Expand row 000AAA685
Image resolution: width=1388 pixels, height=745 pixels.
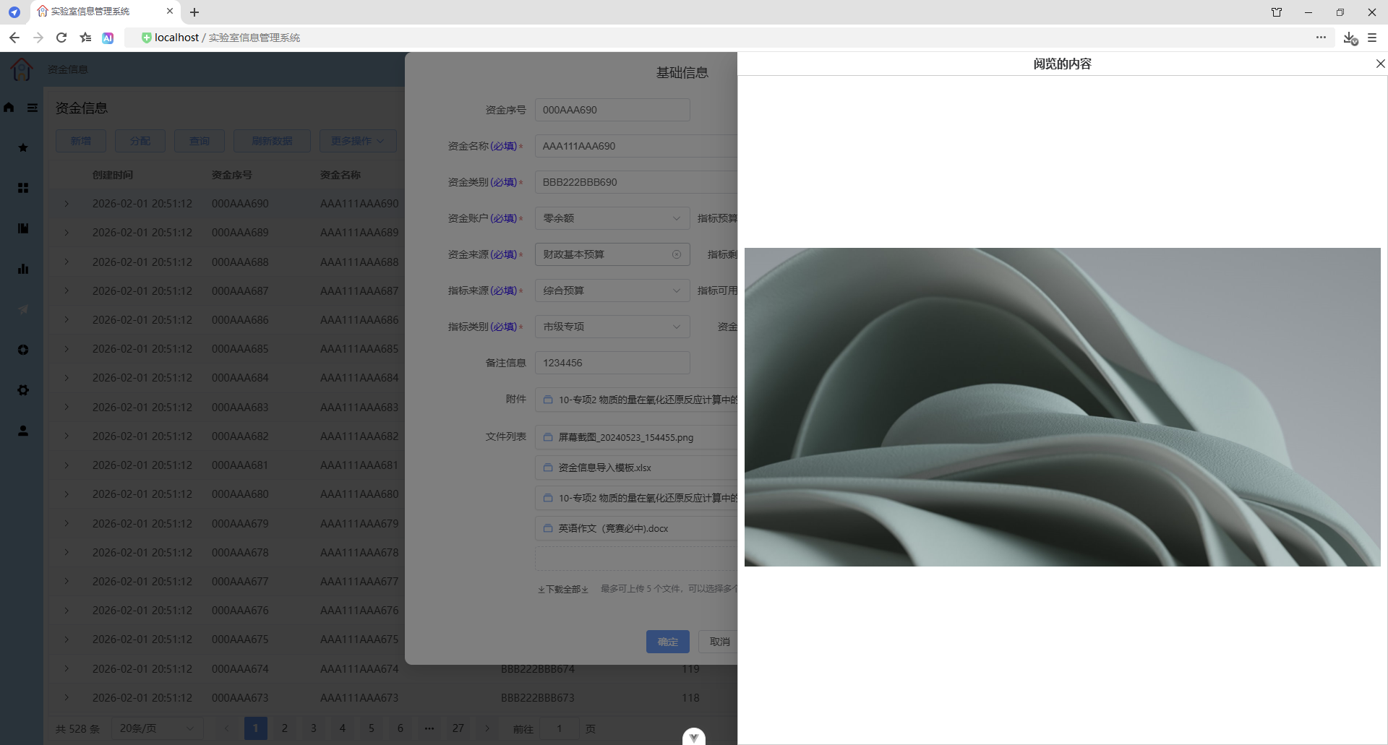[x=67, y=349]
